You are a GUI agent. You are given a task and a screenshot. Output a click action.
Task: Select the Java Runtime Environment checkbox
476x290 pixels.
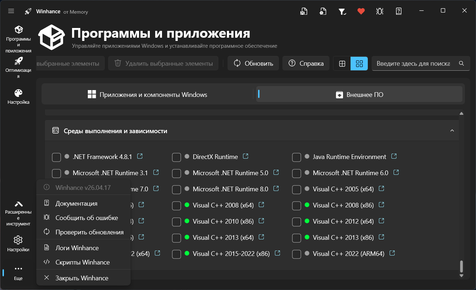click(296, 157)
